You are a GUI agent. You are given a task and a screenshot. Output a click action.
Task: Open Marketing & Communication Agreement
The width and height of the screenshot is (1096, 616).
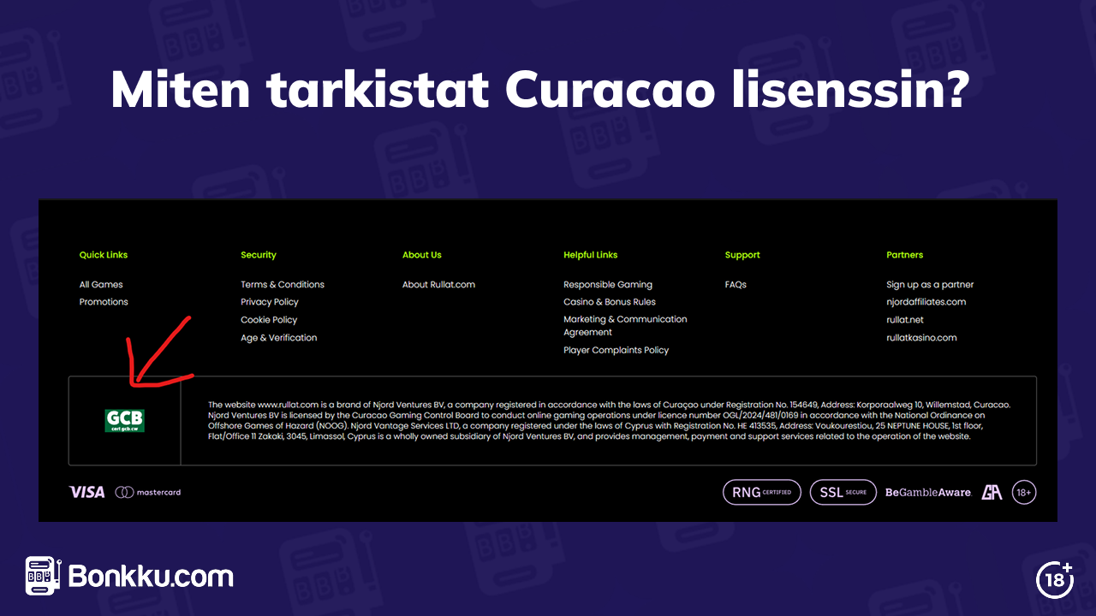click(625, 326)
